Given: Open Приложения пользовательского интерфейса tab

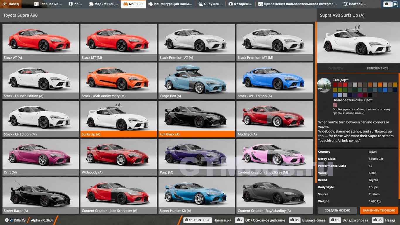Looking at the screenshot, I should (298, 4).
